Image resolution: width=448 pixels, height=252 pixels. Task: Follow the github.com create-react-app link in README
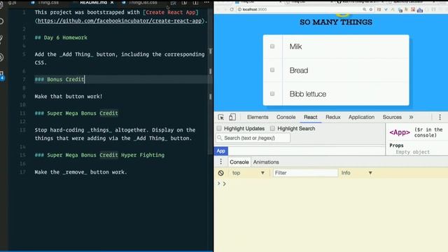[x=120, y=21]
